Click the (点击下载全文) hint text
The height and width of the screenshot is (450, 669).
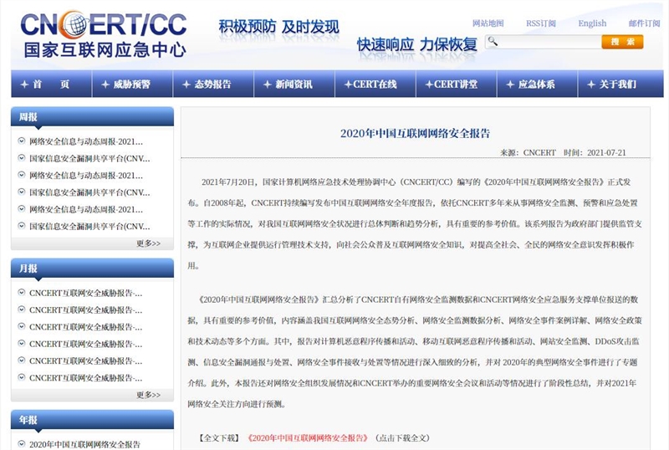click(x=402, y=438)
